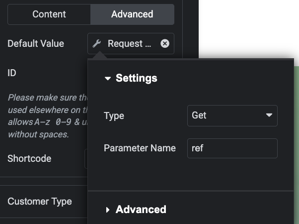This screenshot has width=299, height=224.
Task: Clear the Request dynamic tag with X icon
Action: [x=165, y=44]
